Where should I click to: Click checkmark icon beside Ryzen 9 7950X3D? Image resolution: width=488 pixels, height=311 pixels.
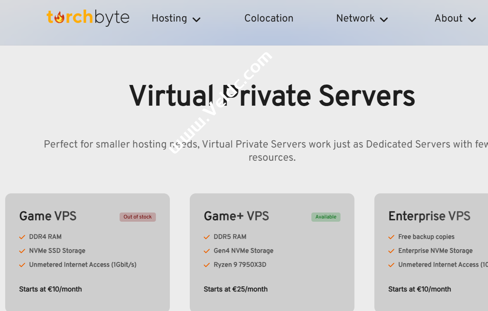207,265
